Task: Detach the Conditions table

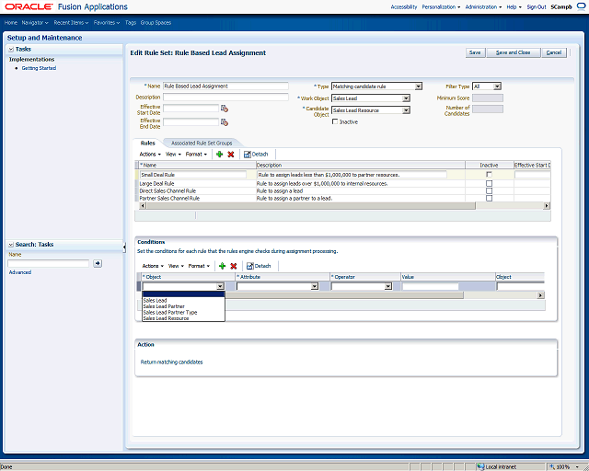Action: tap(259, 266)
